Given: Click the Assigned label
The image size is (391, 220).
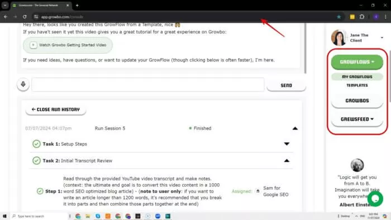Looking at the screenshot, I should (x=241, y=191).
